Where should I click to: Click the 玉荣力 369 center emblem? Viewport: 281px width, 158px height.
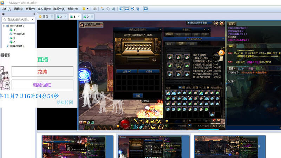click(x=178, y=66)
